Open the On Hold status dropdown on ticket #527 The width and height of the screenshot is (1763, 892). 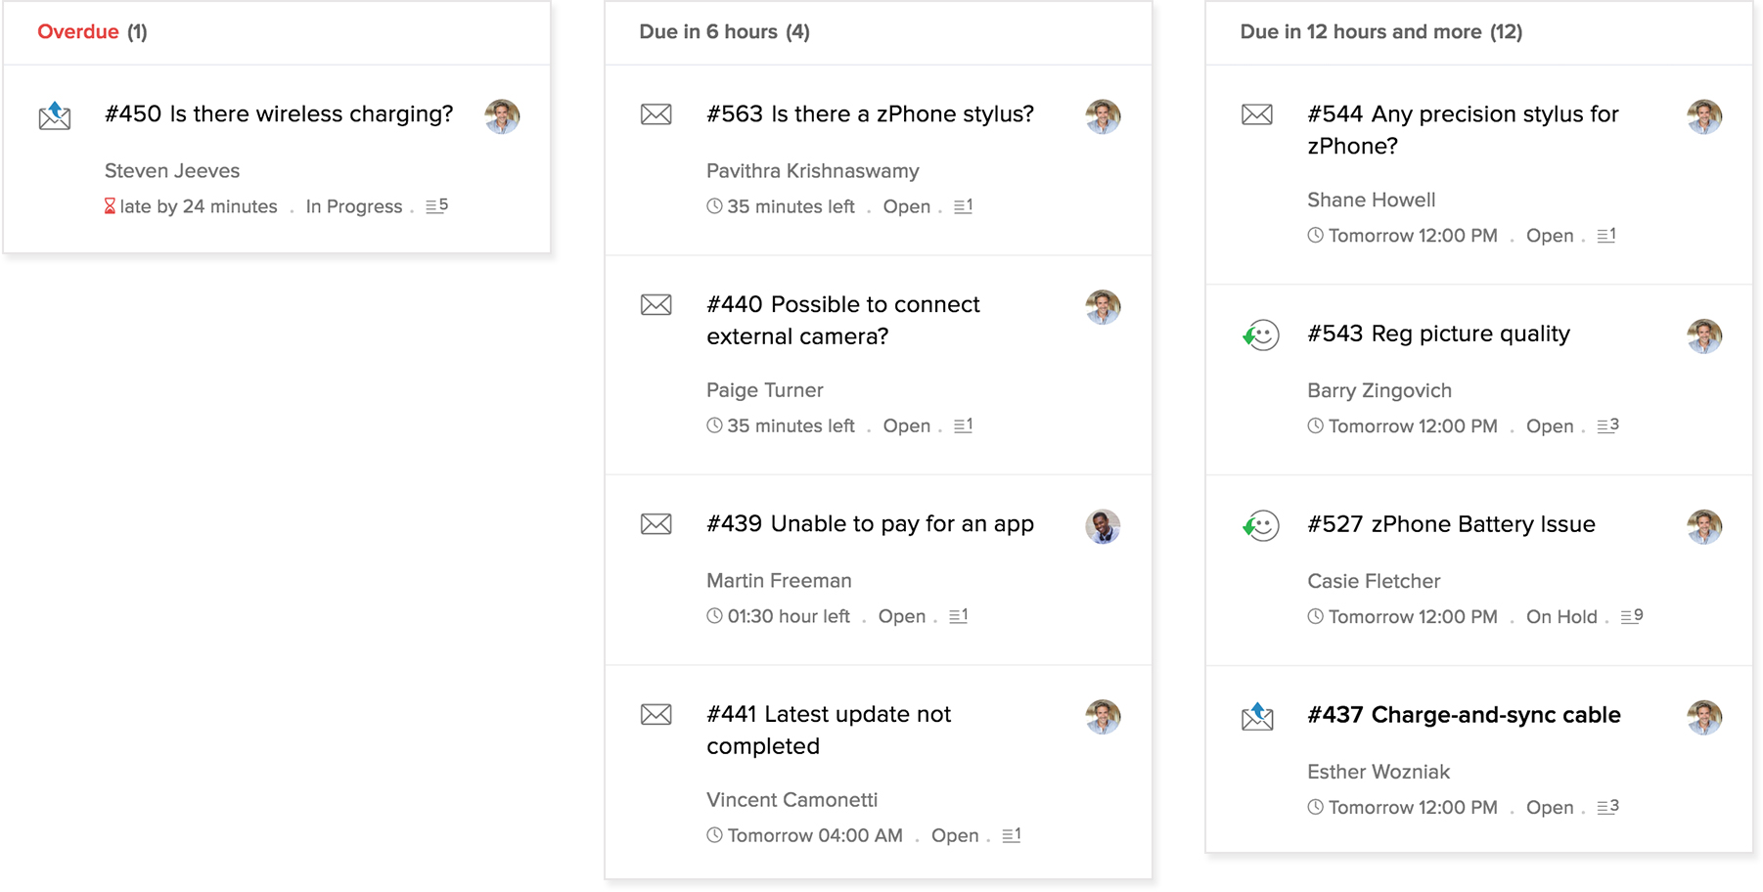coord(1560,616)
